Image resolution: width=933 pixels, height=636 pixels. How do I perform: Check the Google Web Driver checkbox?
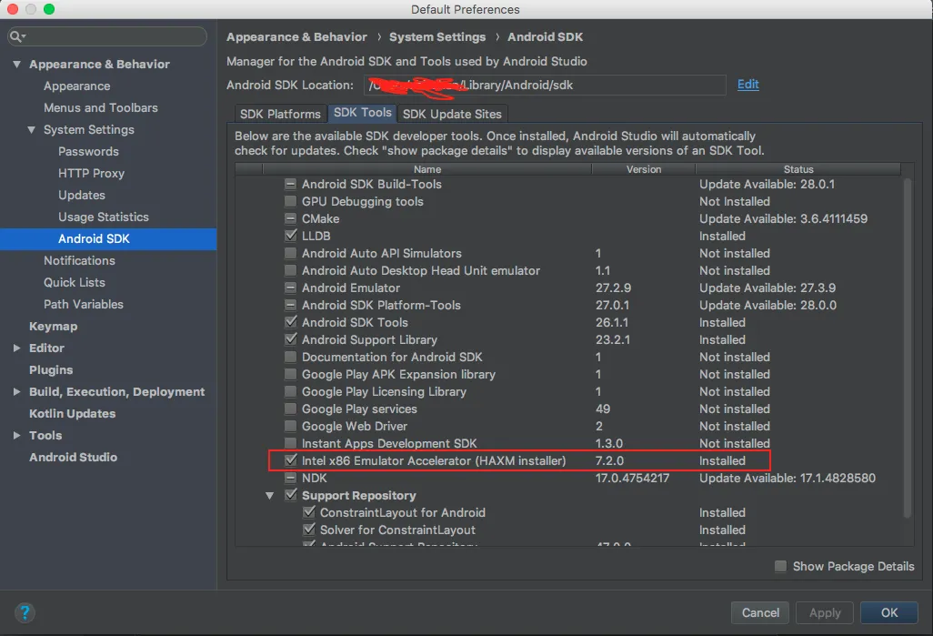pyautogui.click(x=290, y=426)
